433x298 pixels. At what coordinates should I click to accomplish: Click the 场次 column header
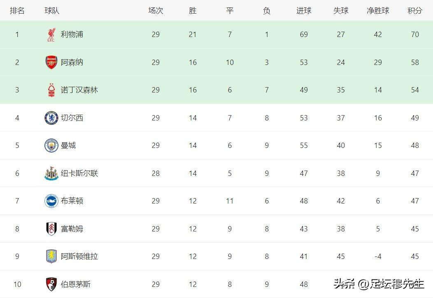(x=156, y=11)
